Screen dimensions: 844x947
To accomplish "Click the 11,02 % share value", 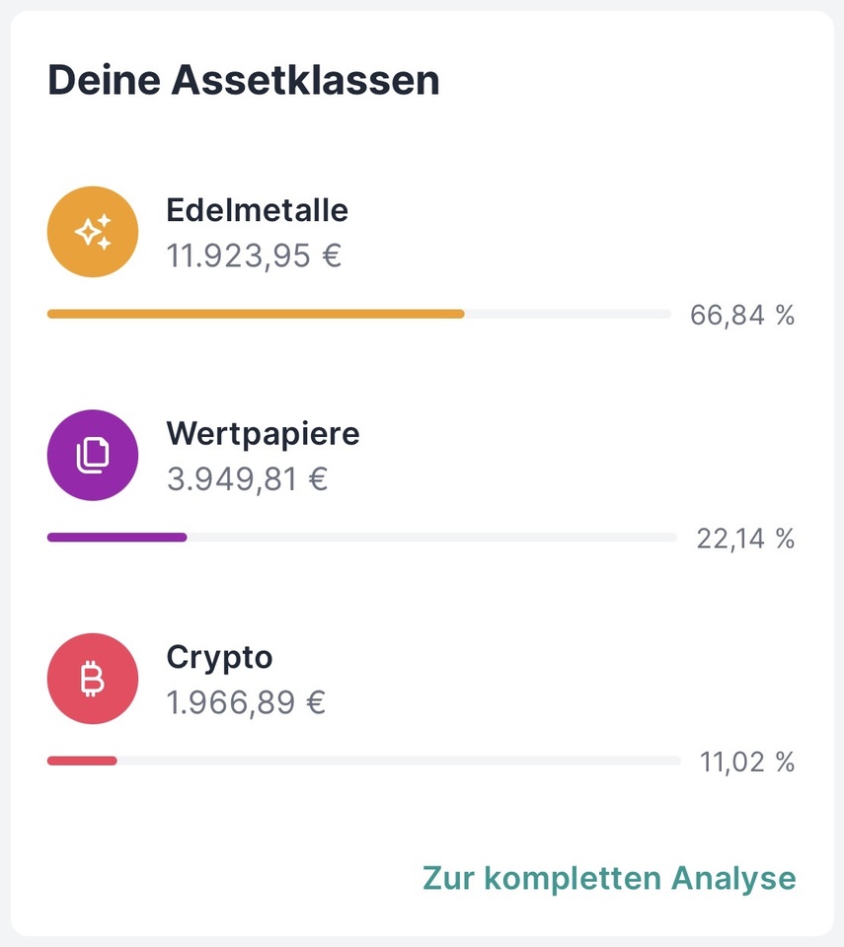I will (747, 763).
